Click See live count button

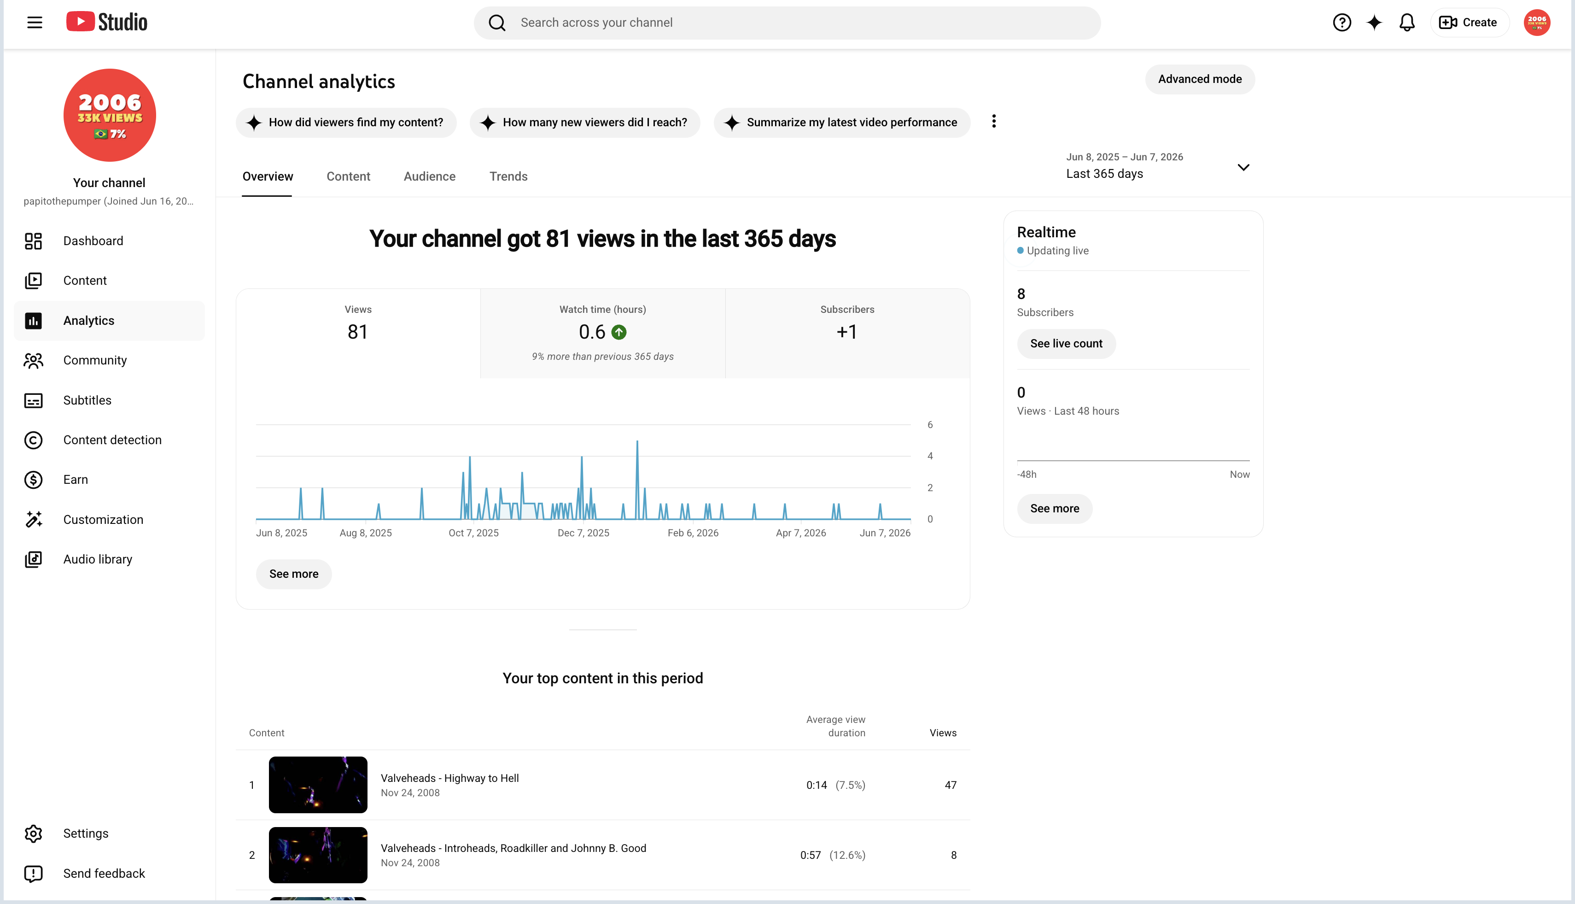pyautogui.click(x=1066, y=344)
